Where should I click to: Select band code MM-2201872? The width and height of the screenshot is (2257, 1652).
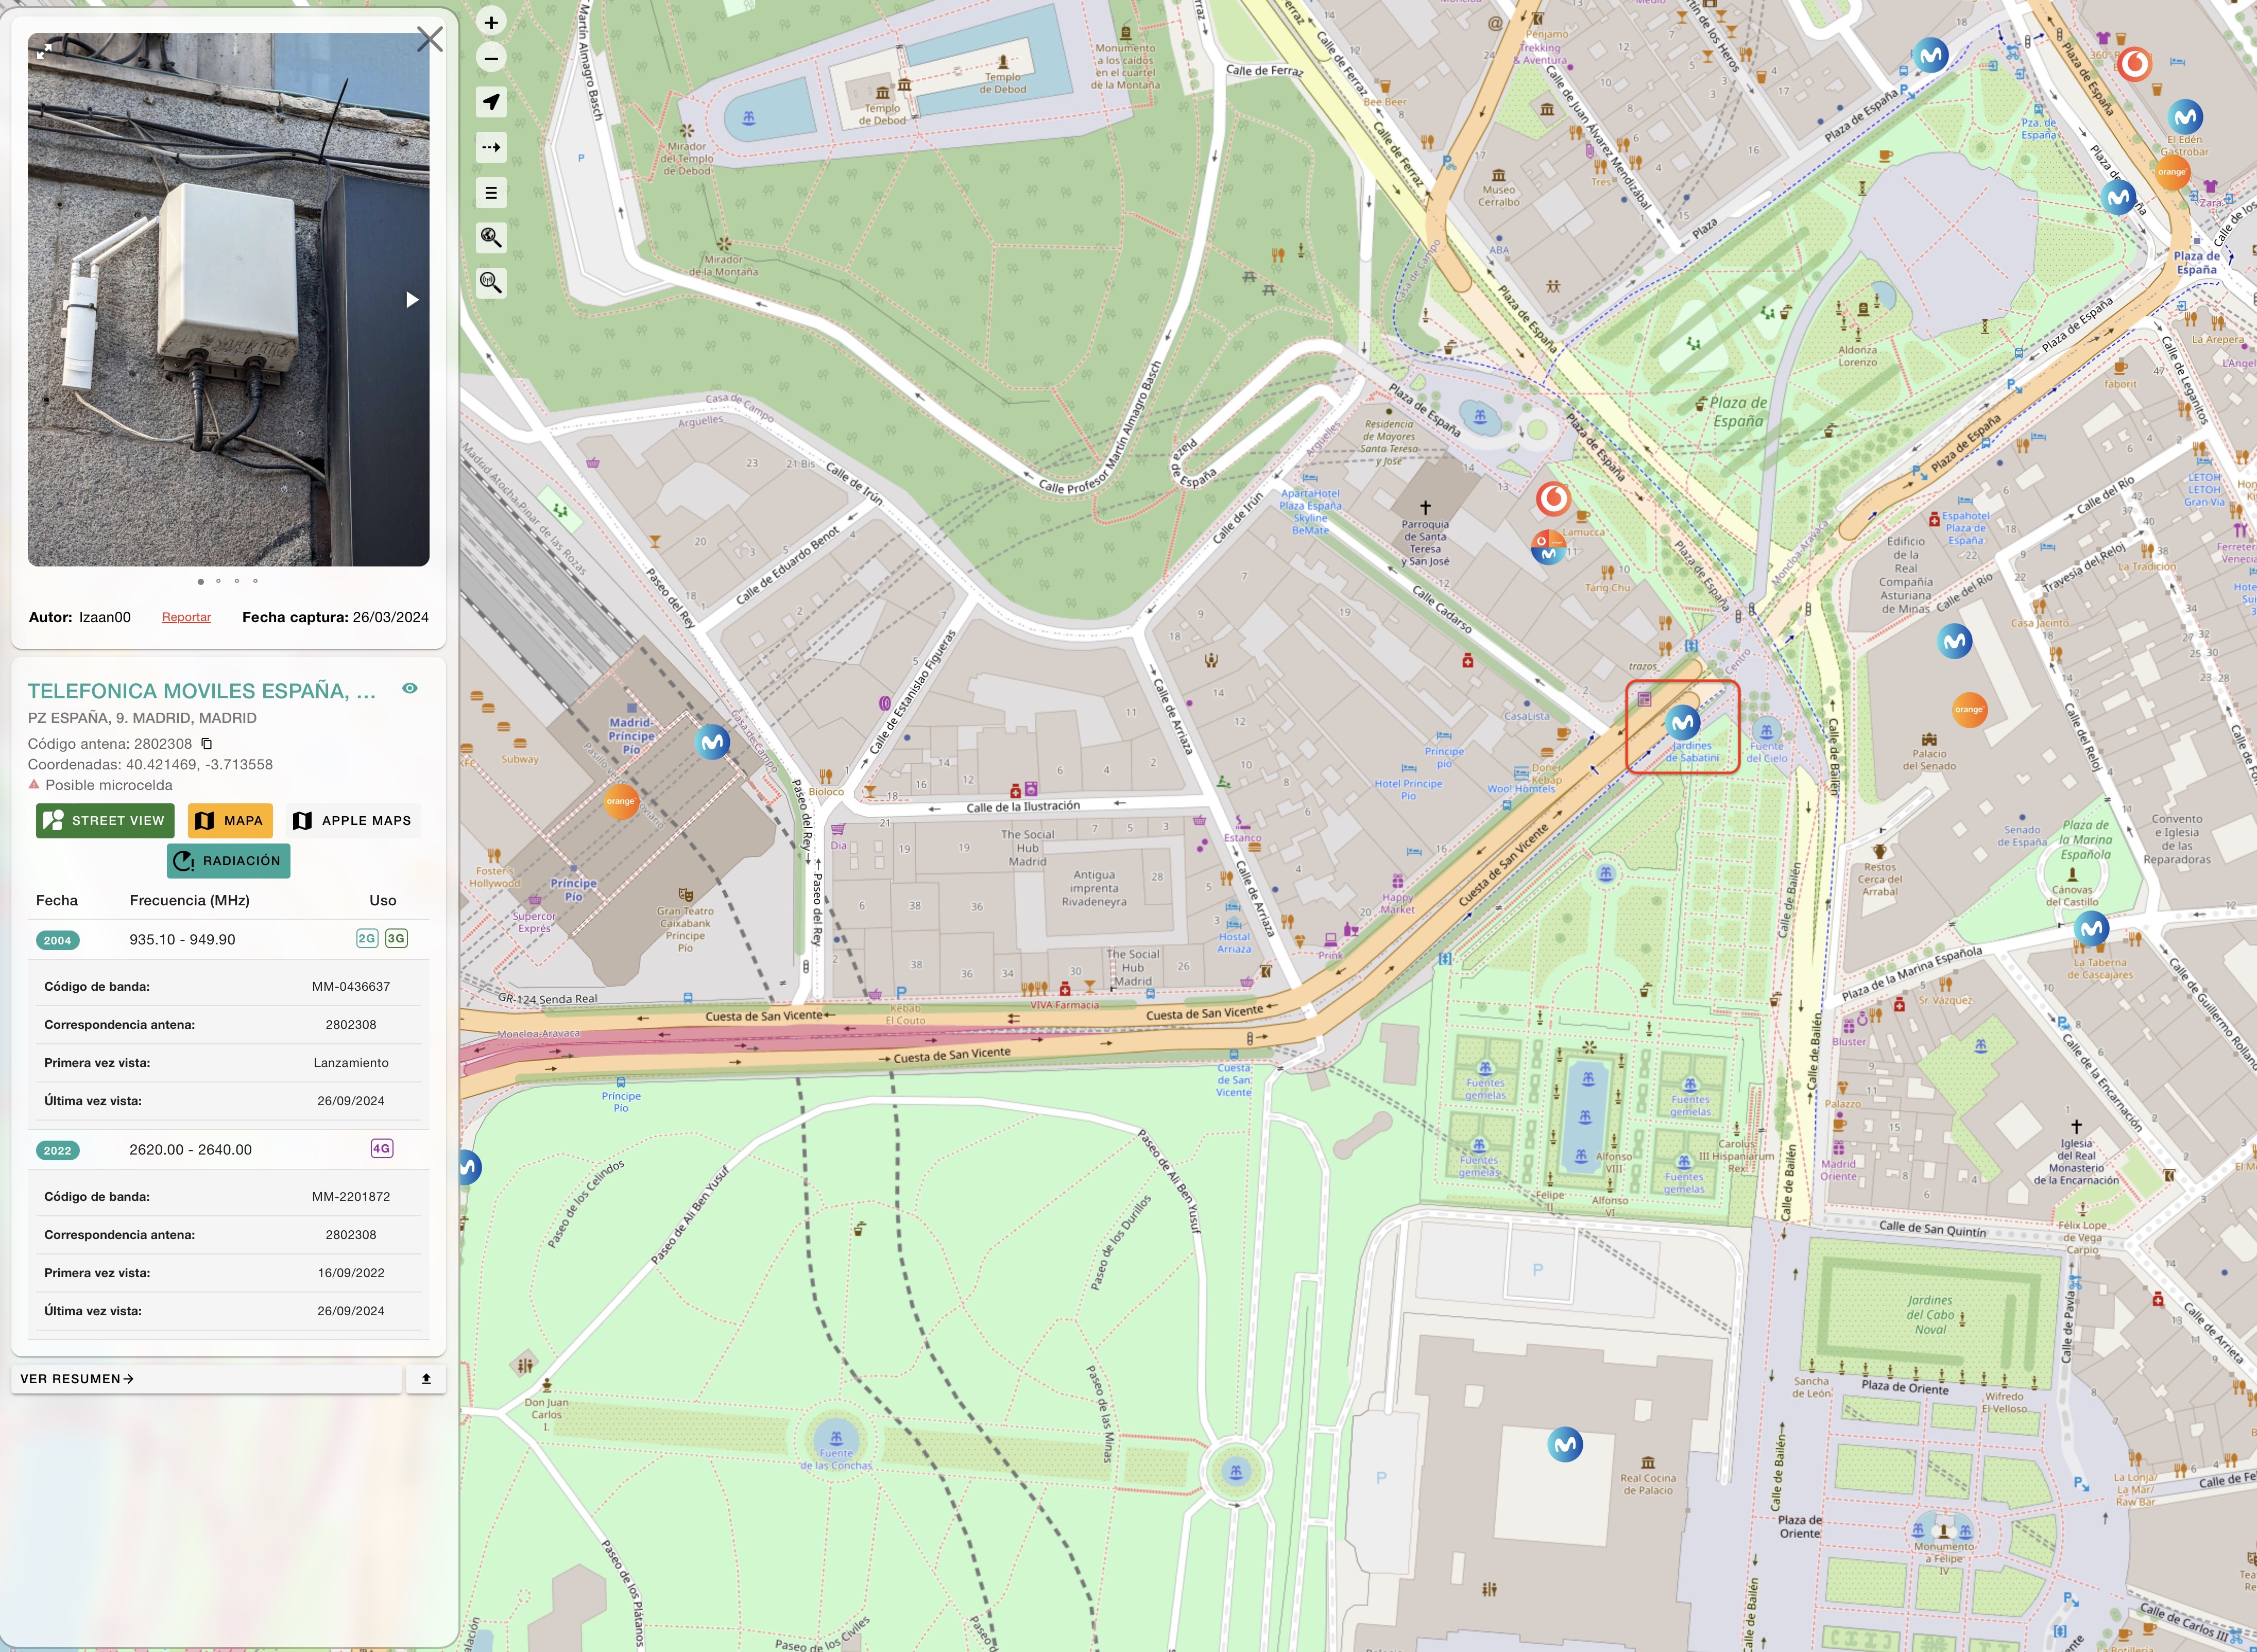pos(351,1197)
